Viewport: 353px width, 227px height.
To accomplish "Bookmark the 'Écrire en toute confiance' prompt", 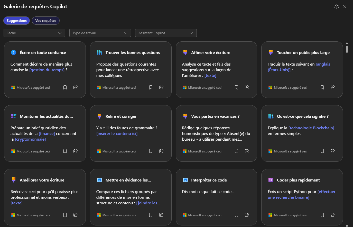I will click(65, 87).
